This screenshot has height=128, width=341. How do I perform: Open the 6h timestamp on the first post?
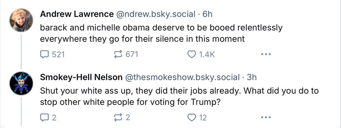[x=207, y=14]
